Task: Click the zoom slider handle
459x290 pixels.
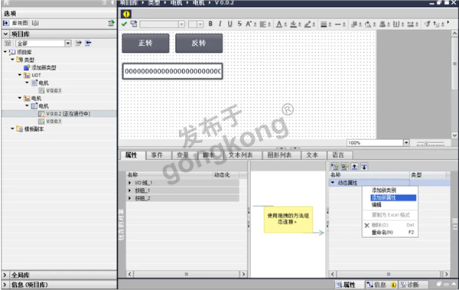Action: tap(426, 143)
